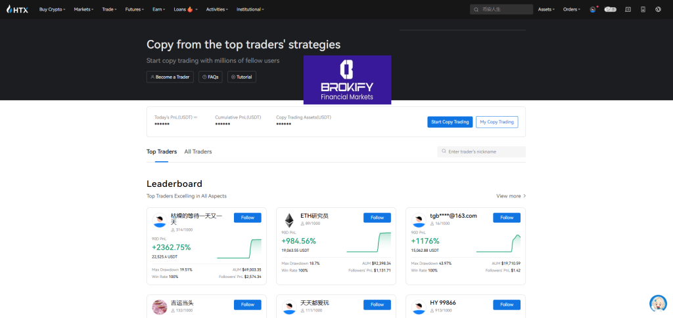The width and height of the screenshot is (673, 318).
Task: Click the search icon in trader nickname field
Action: [444, 151]
